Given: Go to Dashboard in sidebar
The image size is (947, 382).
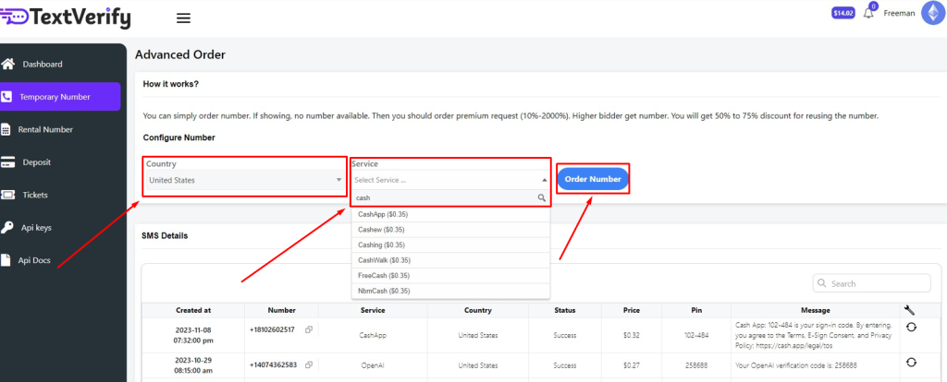Looking at the screenshot, I should click(x=43, y=65).
